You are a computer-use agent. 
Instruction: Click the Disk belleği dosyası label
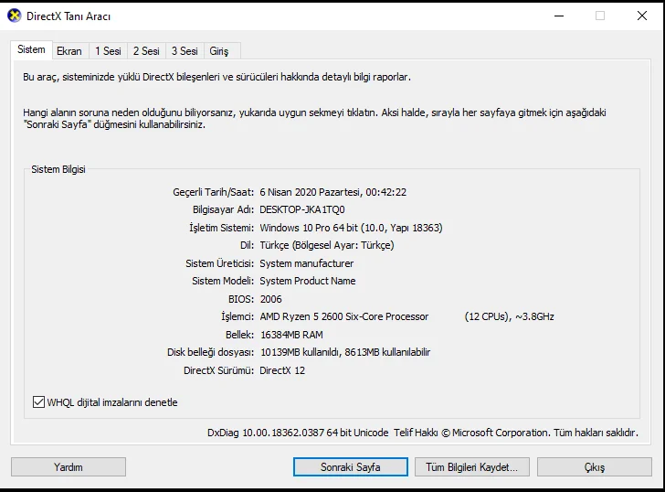coord(210,352)
